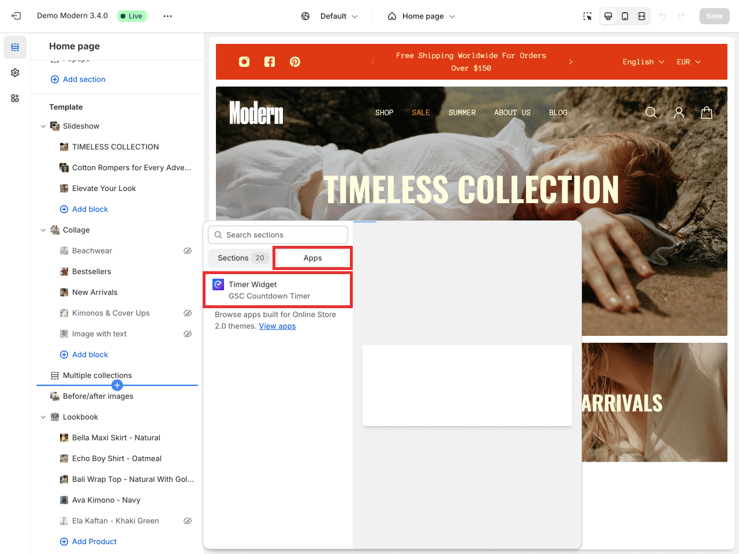Open the Home page template dropdown
This screenshot has width=739, height=554.
pyautogui.click(x=422, y=16)
